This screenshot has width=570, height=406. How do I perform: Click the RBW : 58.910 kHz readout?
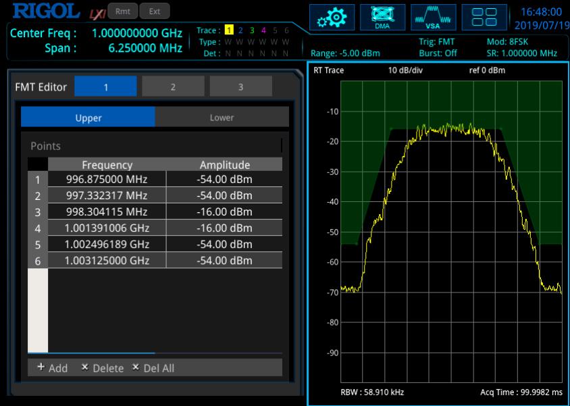coord(372,392)
